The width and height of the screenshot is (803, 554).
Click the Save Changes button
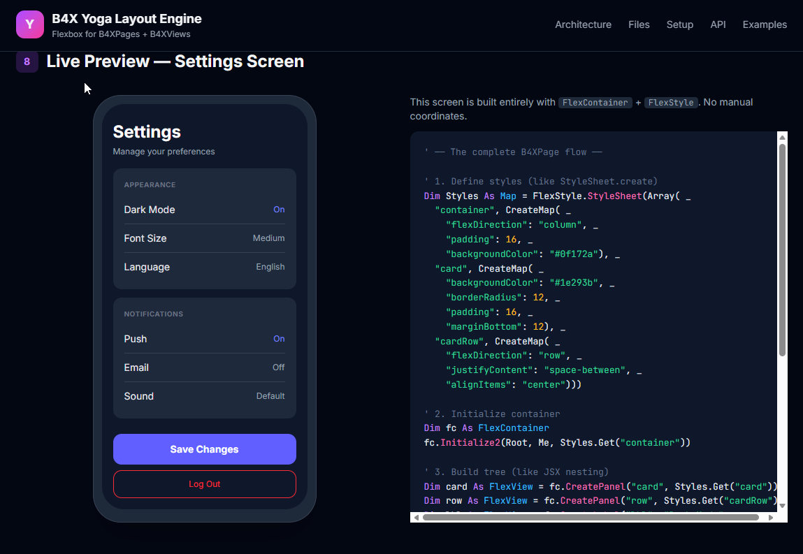click(204, 449)
